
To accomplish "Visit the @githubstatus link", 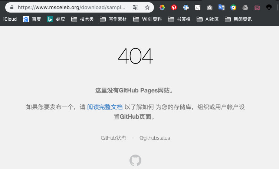I will click(x=154, y=138).
